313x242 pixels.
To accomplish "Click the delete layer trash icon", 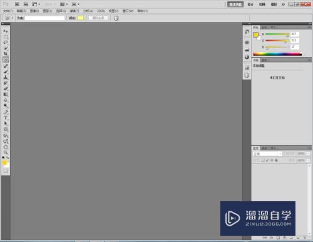I will 304,238.
